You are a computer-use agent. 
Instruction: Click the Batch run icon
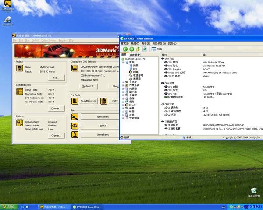pyautogui.click(x=103, y=101)
